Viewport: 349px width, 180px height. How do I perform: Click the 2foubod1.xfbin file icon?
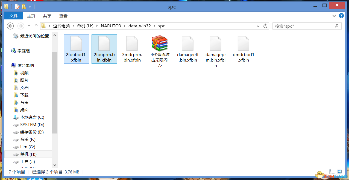[x=76, y=44]
